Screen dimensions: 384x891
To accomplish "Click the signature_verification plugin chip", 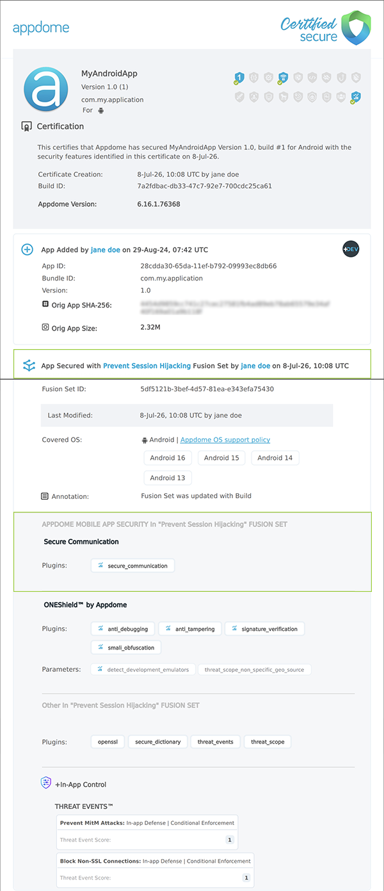I will (264, 629).
